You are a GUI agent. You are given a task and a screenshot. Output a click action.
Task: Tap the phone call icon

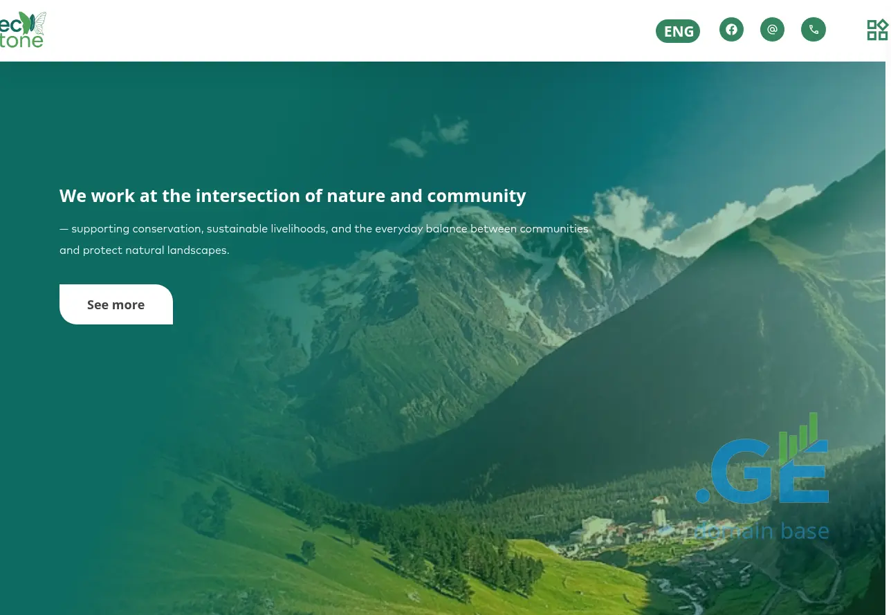[814, 30]
